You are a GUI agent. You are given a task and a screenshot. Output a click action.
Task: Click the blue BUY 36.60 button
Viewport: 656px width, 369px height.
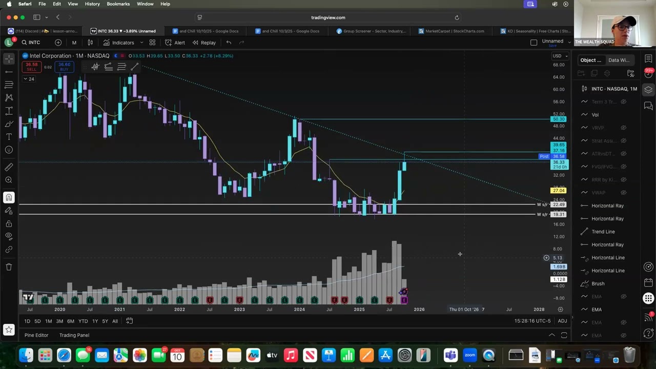pos(64,67)
